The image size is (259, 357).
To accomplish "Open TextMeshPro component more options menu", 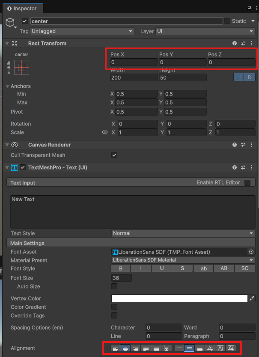I will click(252, 167).
